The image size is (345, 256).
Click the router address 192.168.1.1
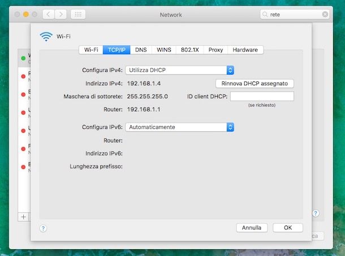[144, 109]
